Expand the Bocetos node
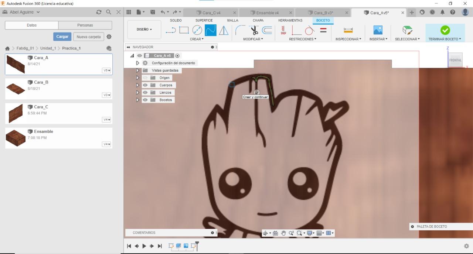Screen dimensions: 473x254 138,100
